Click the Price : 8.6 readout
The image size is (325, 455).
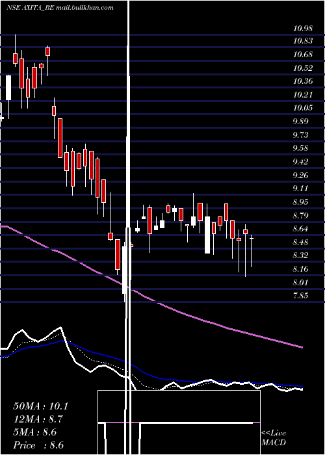tap(38, 445)
